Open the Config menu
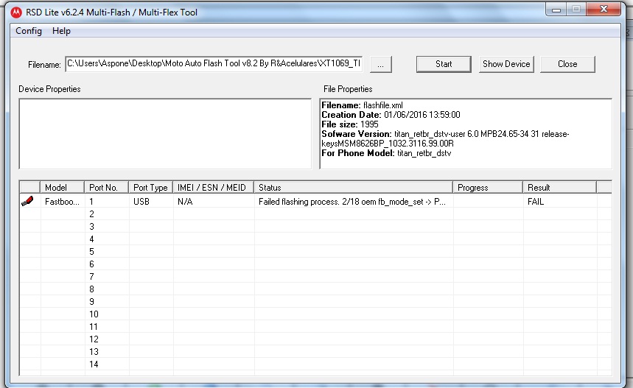This screenshot has width=633, height=388. (29, 31)
